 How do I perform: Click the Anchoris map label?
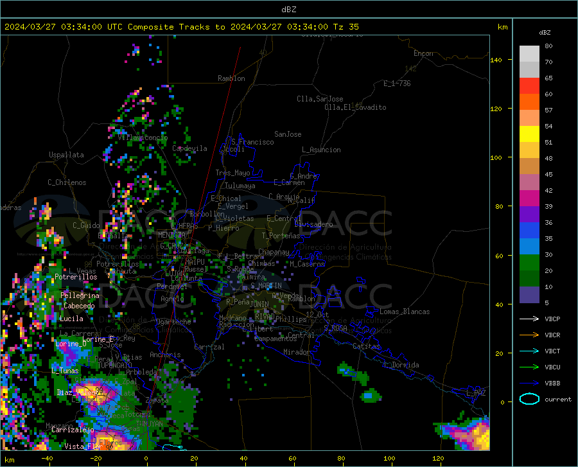pos(165,355)
